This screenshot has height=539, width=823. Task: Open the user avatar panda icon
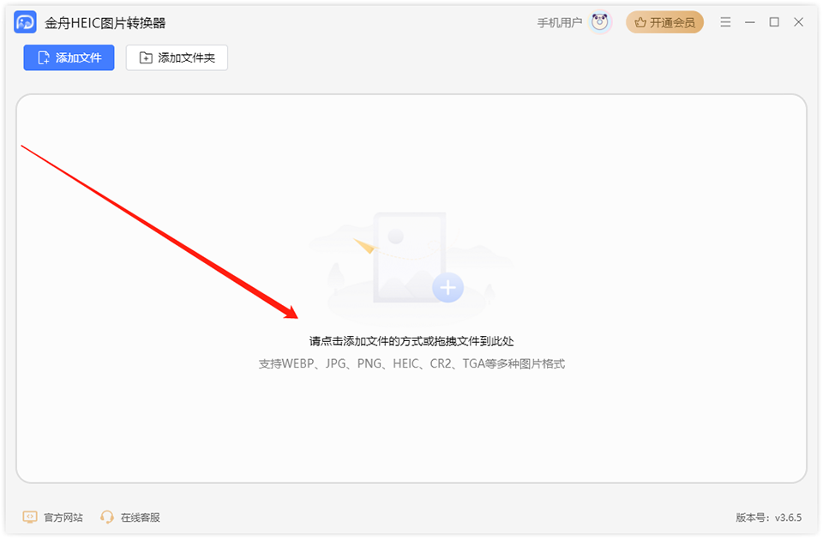pyautogui.click(x=599, y=22)
